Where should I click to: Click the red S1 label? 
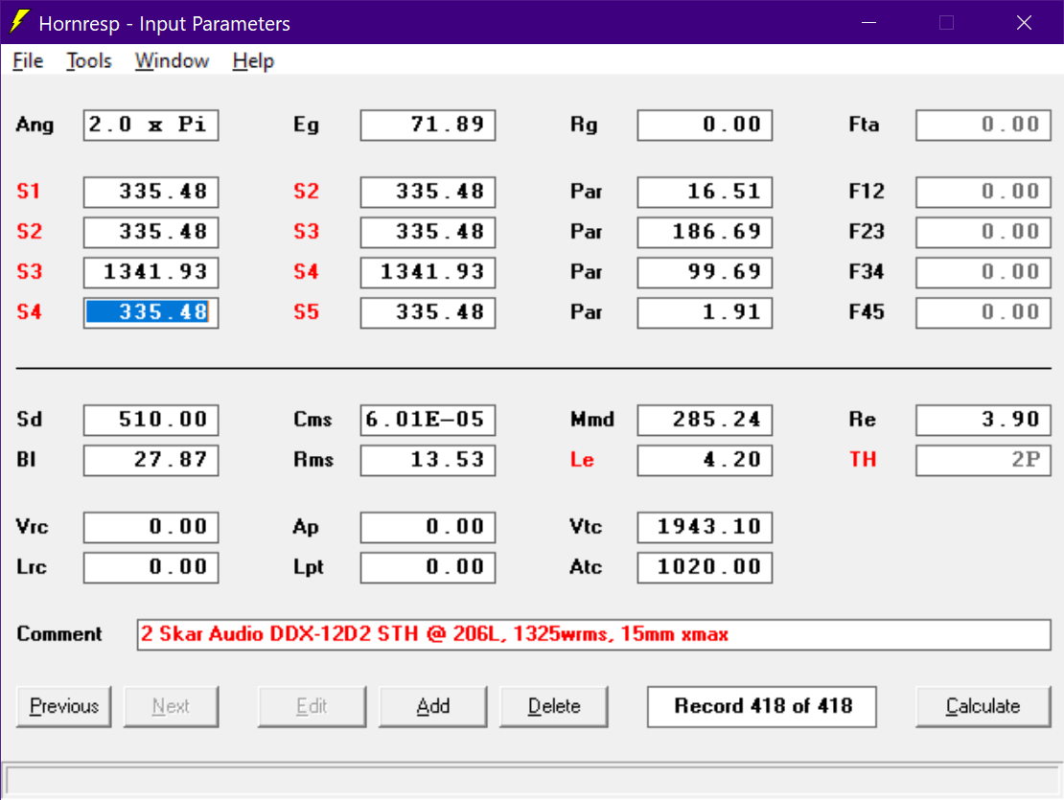(x=29, y=192)
